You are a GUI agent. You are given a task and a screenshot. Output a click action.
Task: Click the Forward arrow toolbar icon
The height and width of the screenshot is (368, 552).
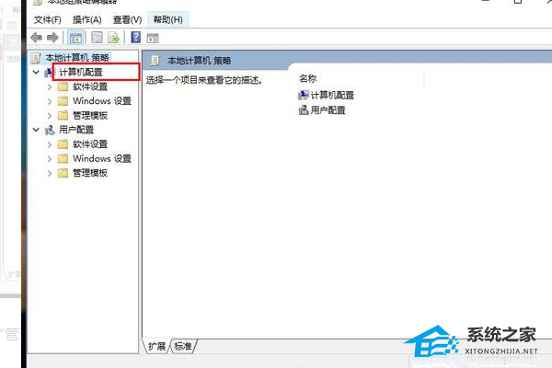coord(52,38)
